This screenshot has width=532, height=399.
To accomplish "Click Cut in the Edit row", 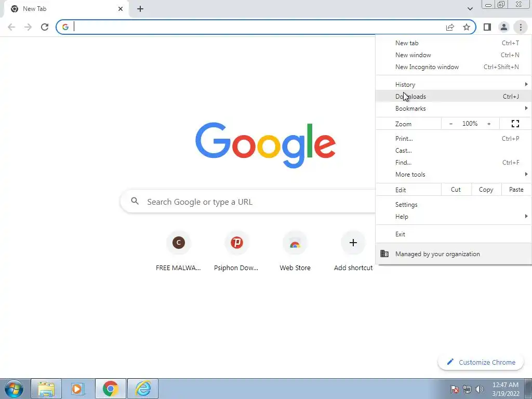I will [x=456, y=190].
